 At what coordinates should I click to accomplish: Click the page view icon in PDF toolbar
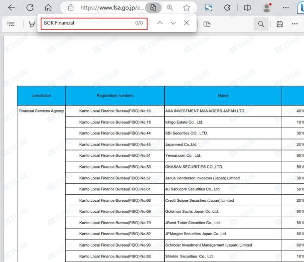click(207, 24)
